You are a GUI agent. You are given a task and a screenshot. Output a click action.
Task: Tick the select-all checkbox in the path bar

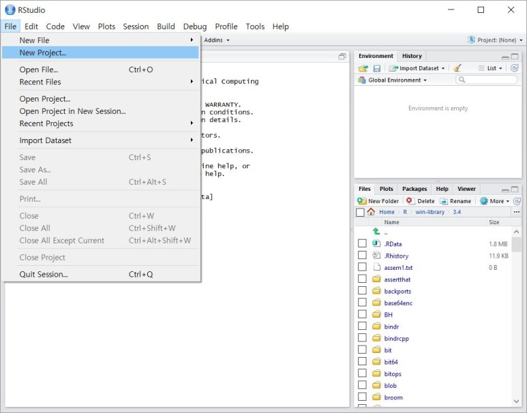(360, 212)
